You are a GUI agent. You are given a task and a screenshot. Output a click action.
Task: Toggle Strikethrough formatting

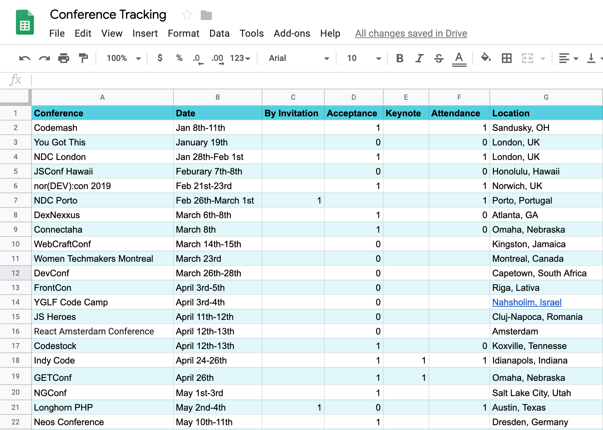(x=439, y=58)
